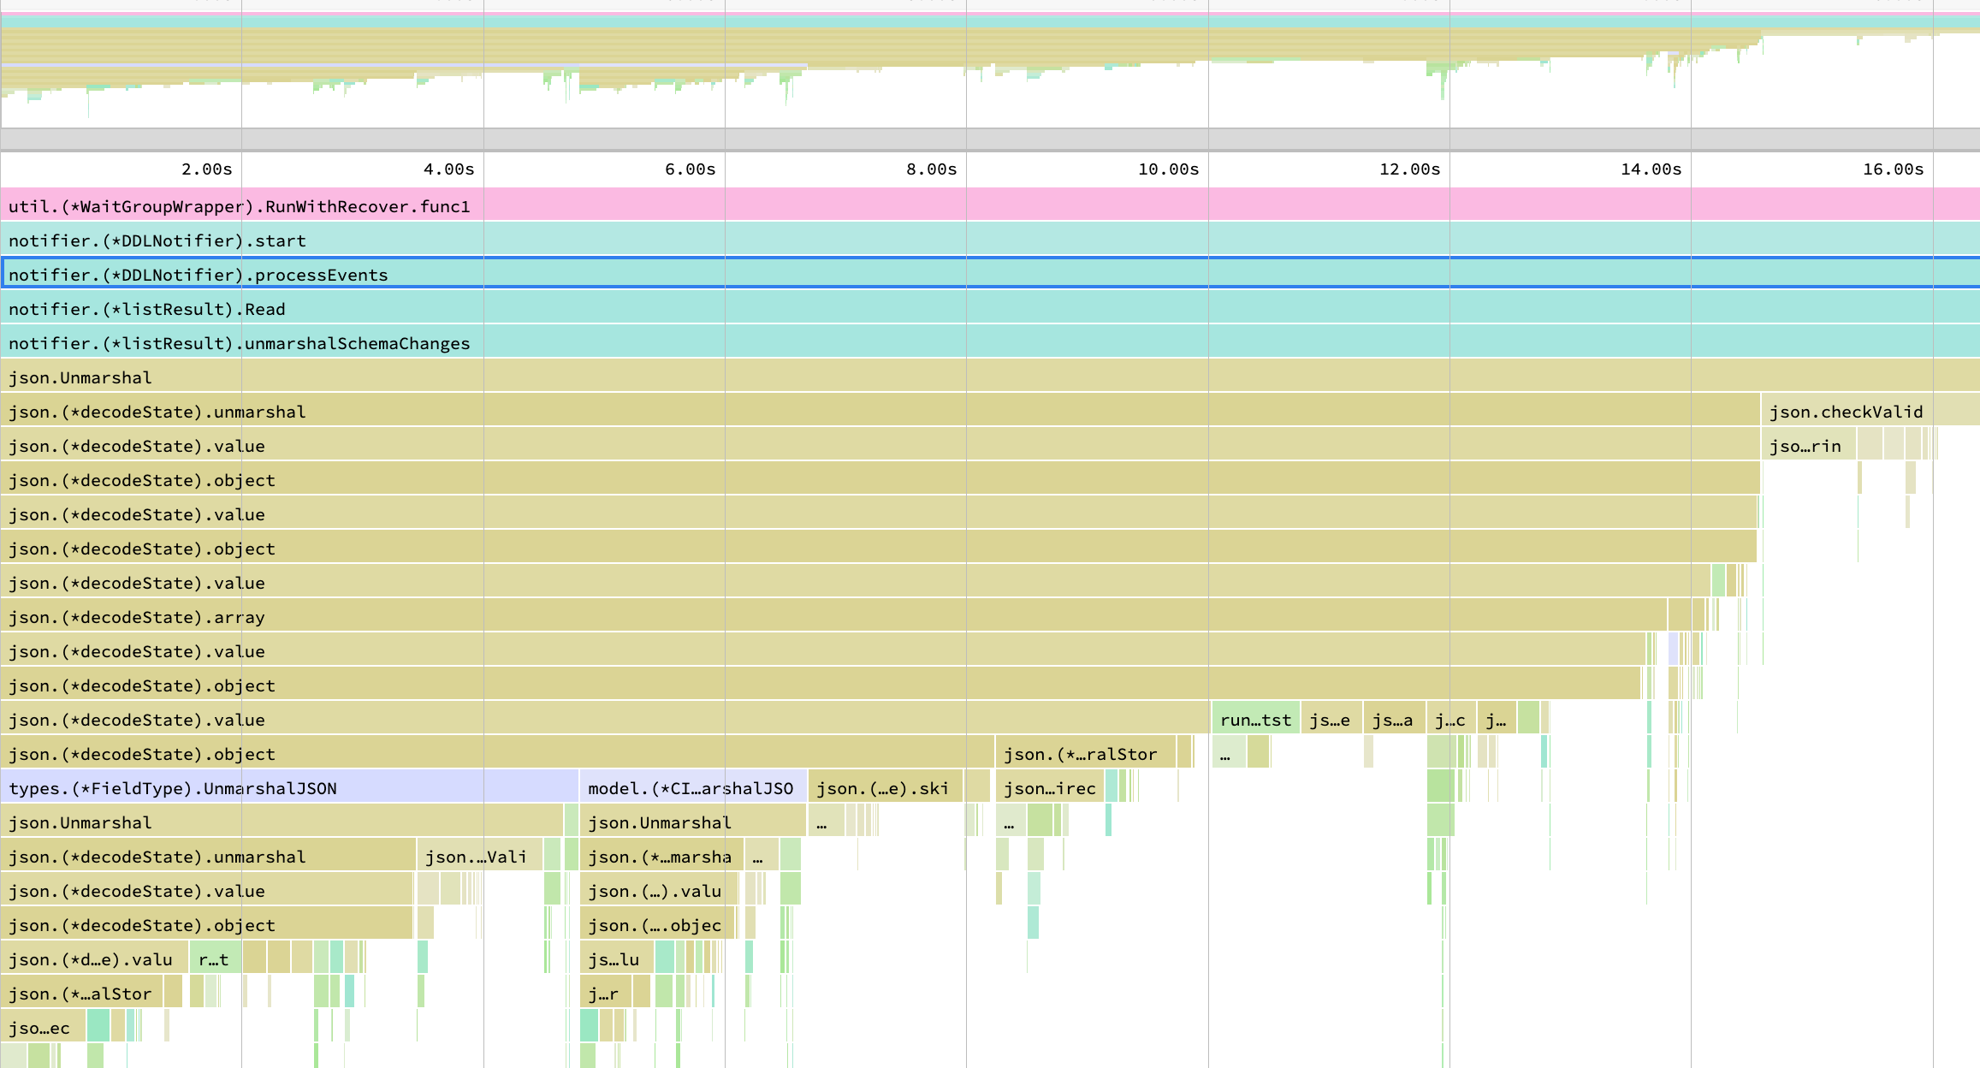Click the json.(...e).ski frame
The width and height of the screenshot is (1980, 1068).
[x=883, y=788]
